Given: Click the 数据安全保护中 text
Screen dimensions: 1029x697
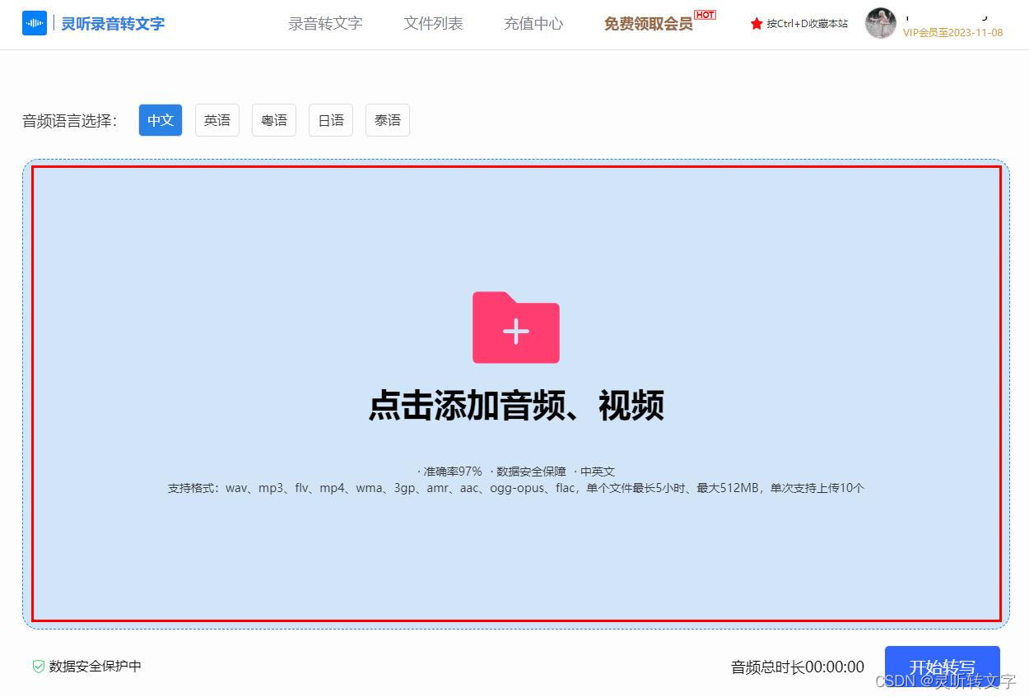Looking at the screenshot, I should 95,667.
